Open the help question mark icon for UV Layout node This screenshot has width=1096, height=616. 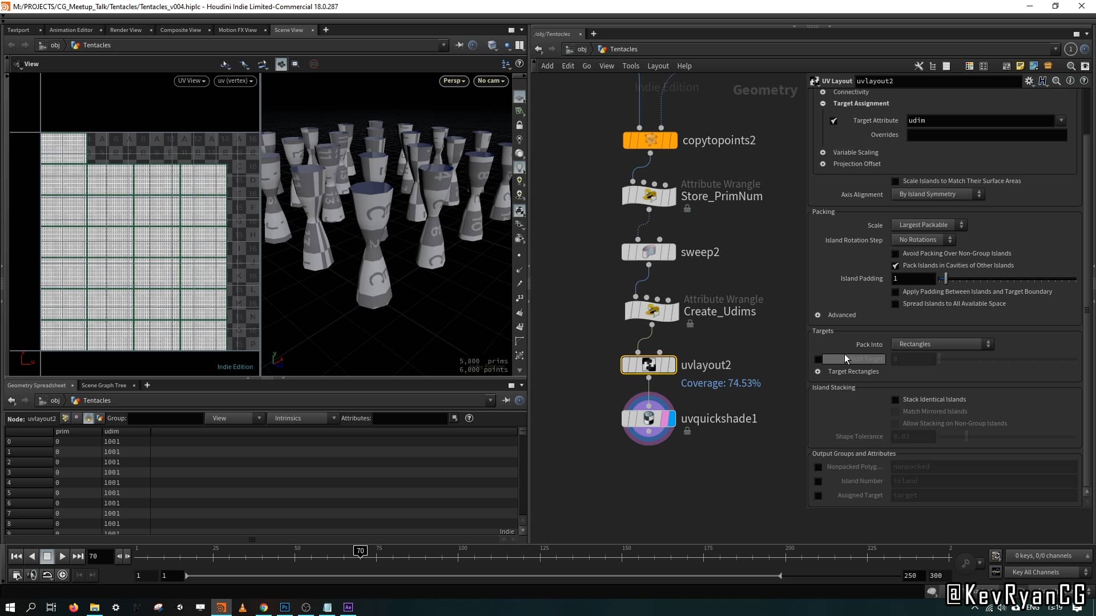click(1085, 81)
